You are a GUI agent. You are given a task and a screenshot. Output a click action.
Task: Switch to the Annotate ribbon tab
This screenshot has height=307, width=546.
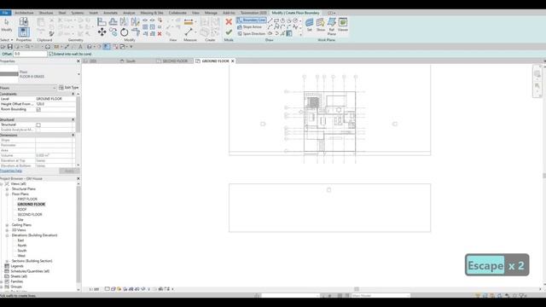tap(110, 13)
